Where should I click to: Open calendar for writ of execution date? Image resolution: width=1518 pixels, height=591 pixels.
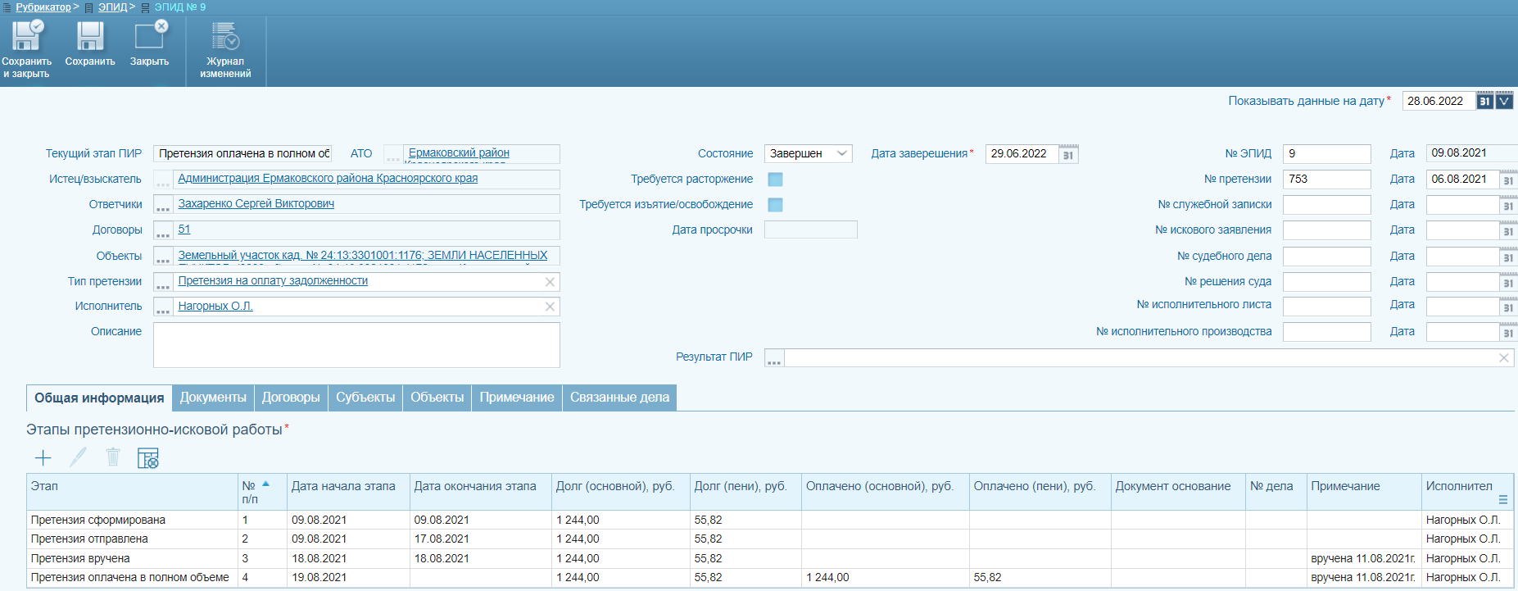point(1508,307)
